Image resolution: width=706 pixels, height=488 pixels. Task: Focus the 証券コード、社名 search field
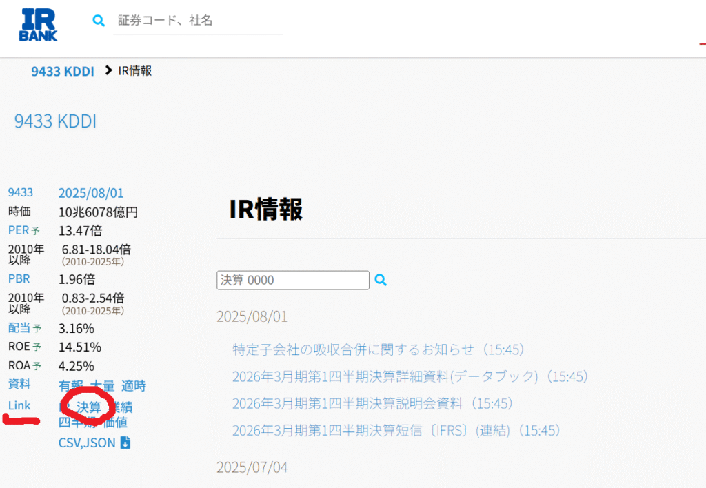coord(198,21)
